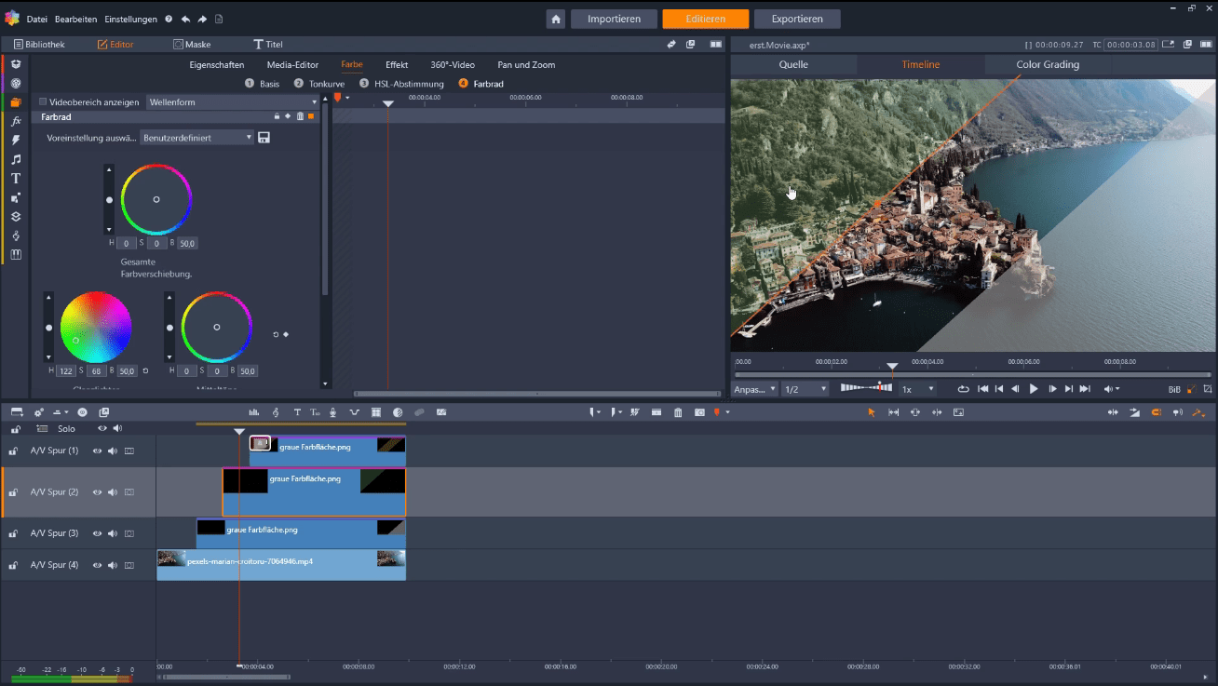Image resolution: width=1218 pixels, height=686 pixels.
Task: Save the Farbrad preset with disk icon
Action: click(x=264, y=138)
